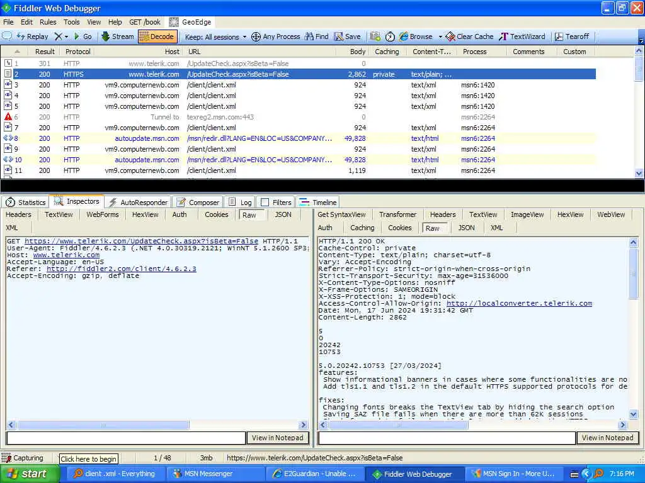This screenshot has height=483, width=645.
Task: Toggle the Stream mode button
Action: (x=118, y=36)
